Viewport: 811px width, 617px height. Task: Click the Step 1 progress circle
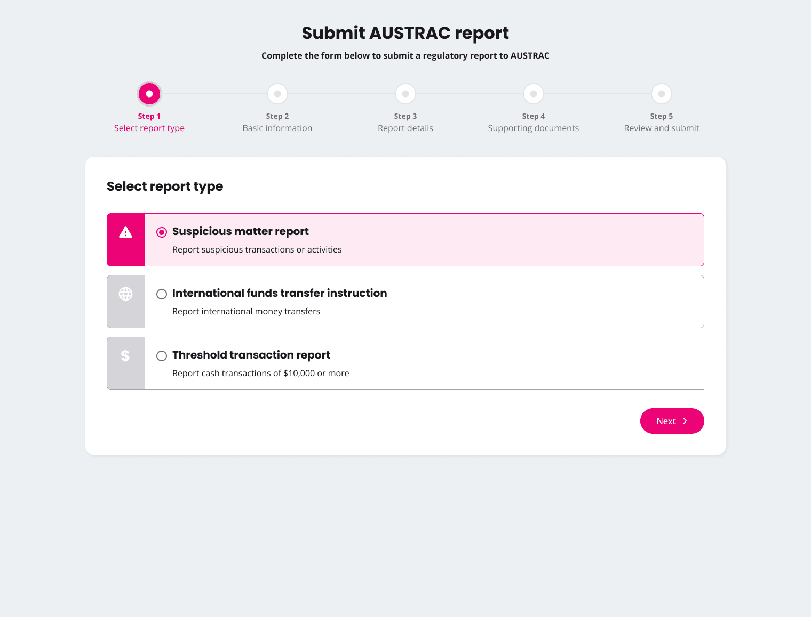(149, 94)
